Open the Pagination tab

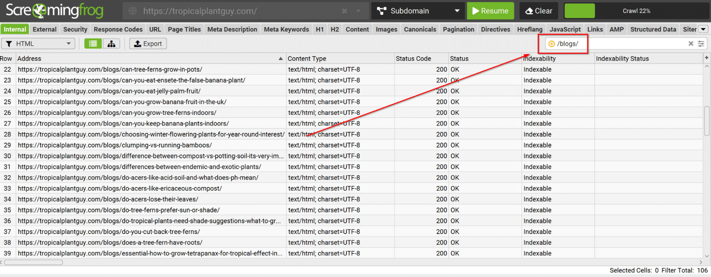pyautogui.click(x=458, y=29)
